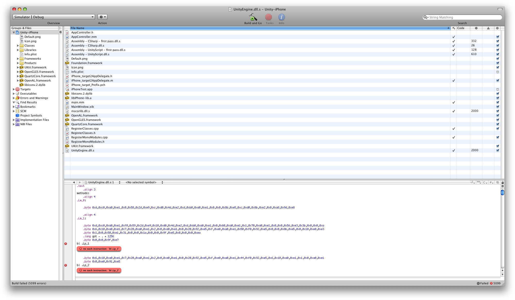Enable target checkbox for Info.plist
Image resolution: width=515 pixels, height=300 pixels.
[x=497, y=72]
